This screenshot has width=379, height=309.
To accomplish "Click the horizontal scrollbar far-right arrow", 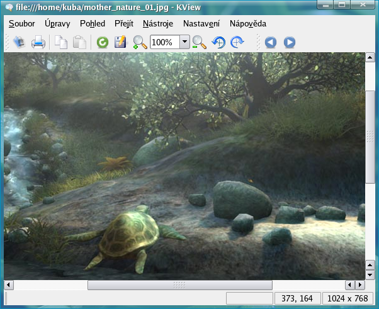I will (360, 285).
